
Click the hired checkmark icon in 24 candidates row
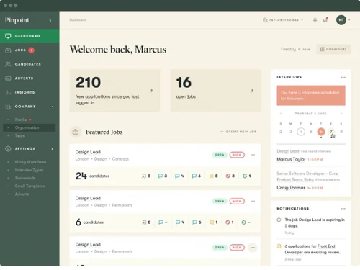[245, 176]
